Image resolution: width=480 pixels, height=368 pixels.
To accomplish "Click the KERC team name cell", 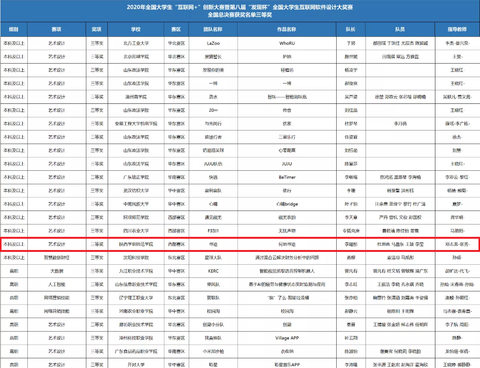I will pos(213,271).
